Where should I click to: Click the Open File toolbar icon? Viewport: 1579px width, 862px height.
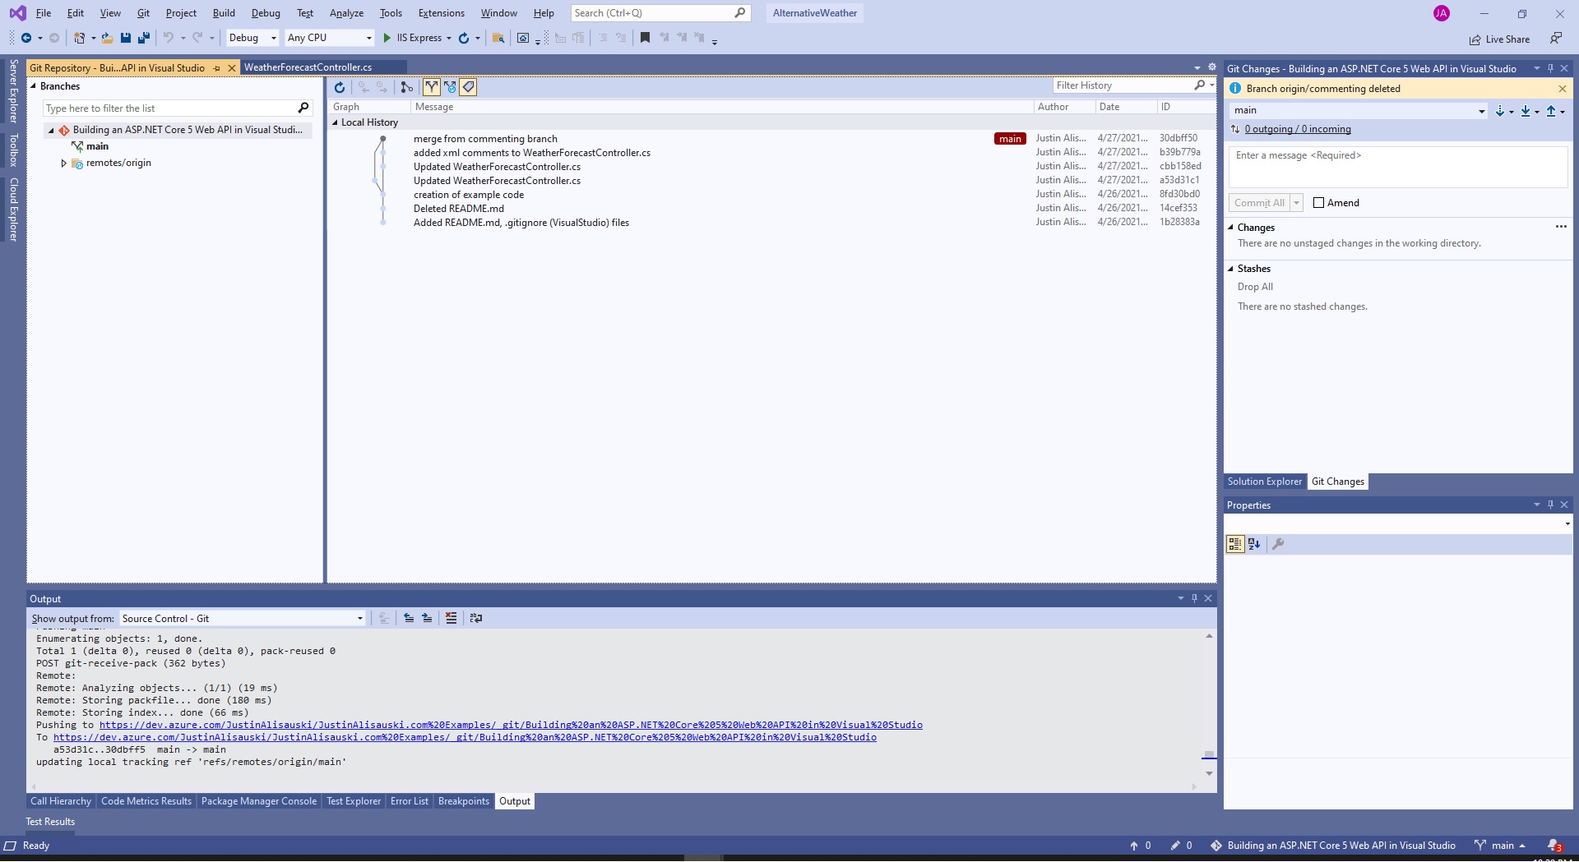[108, 38]
